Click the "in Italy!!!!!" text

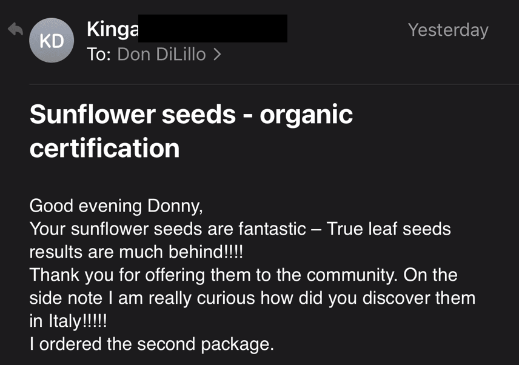68,321
